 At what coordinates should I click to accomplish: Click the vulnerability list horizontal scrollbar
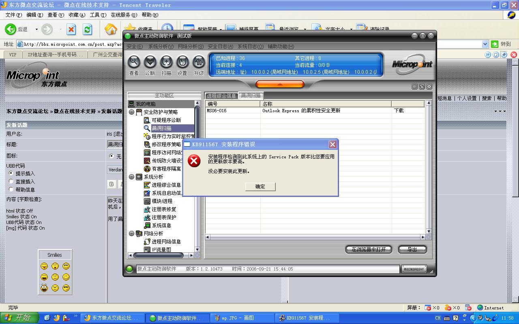click(315, 237)
